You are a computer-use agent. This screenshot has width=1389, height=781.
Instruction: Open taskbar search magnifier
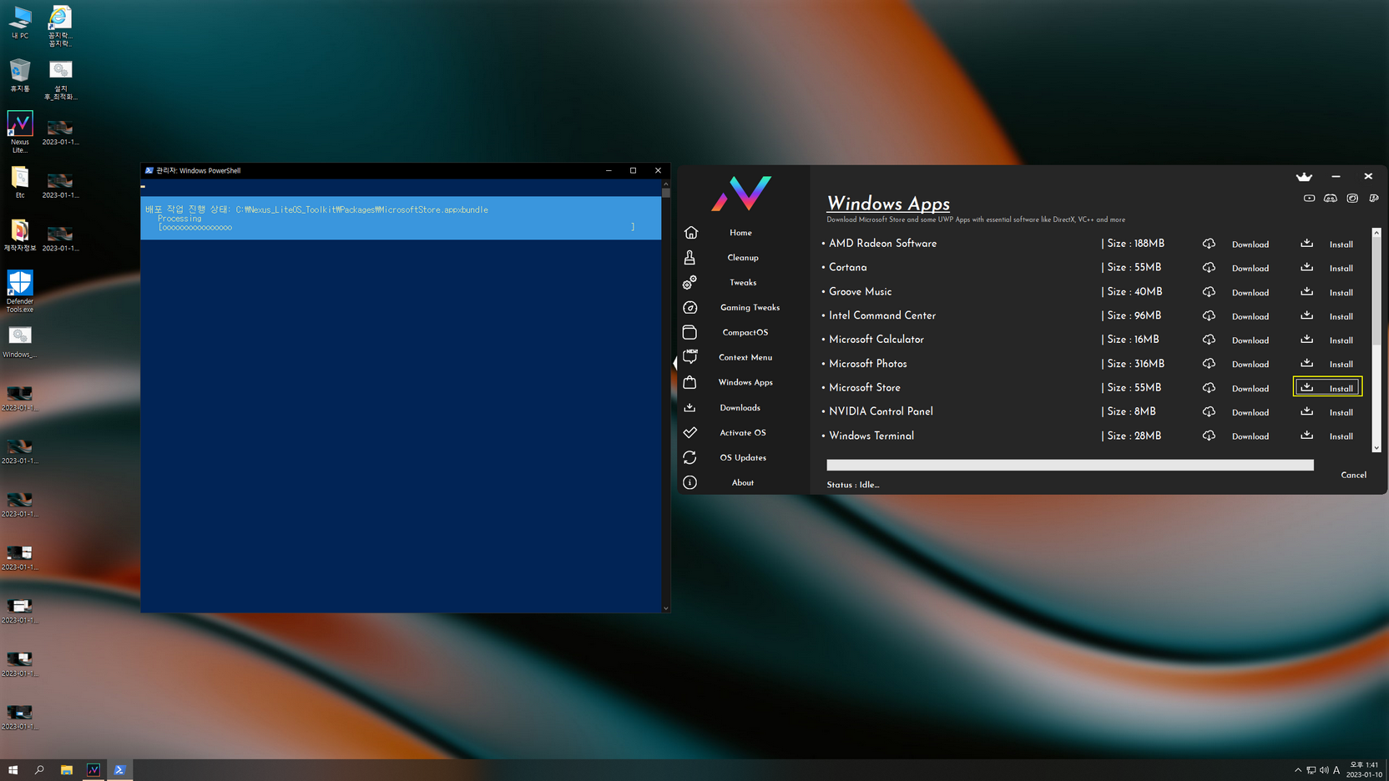click(x=39, y=770)
